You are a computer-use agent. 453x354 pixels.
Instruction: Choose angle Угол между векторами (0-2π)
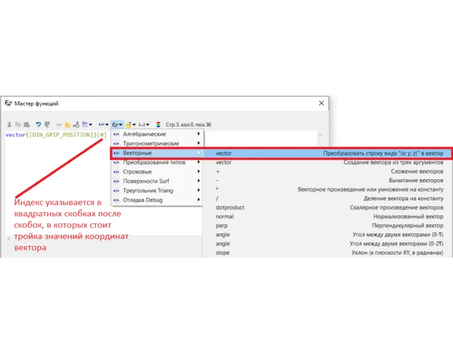pyautogui.click(x=327, y=243)
